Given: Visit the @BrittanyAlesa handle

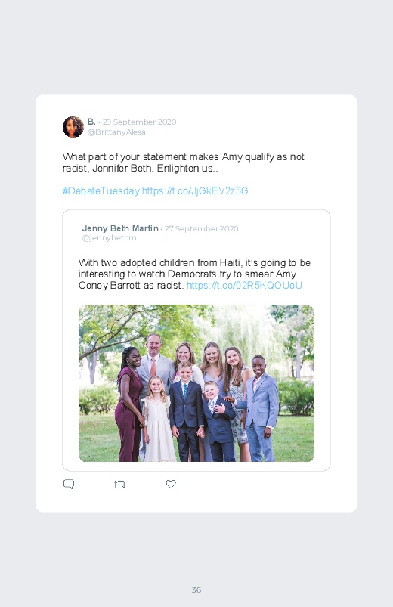Looking at the screenshot, I should tap(116, 132).
